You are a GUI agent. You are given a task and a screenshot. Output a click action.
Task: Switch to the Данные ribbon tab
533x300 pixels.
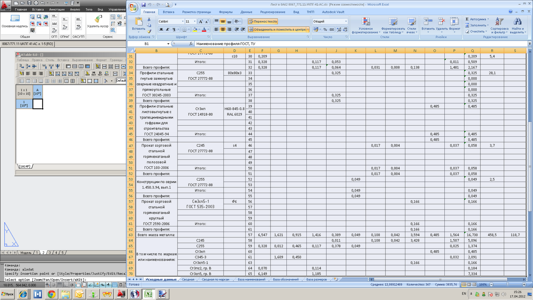tap(246, 12)
